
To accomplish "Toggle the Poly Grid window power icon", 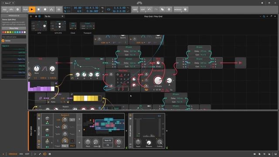I will (31, 17).
